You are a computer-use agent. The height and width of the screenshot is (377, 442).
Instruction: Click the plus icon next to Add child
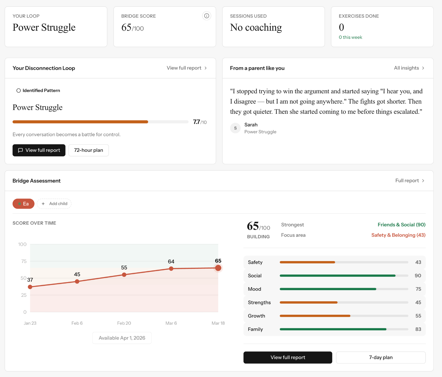click(x=43, y=204)
